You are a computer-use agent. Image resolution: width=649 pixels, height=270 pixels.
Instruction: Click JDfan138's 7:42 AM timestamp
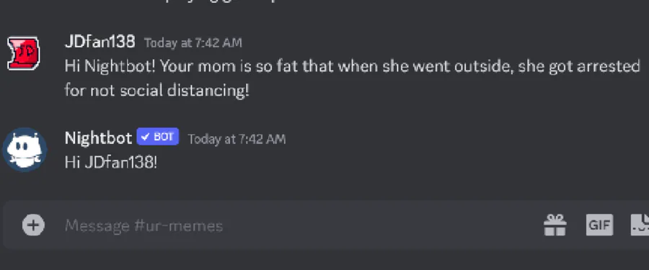pos(193,42)
